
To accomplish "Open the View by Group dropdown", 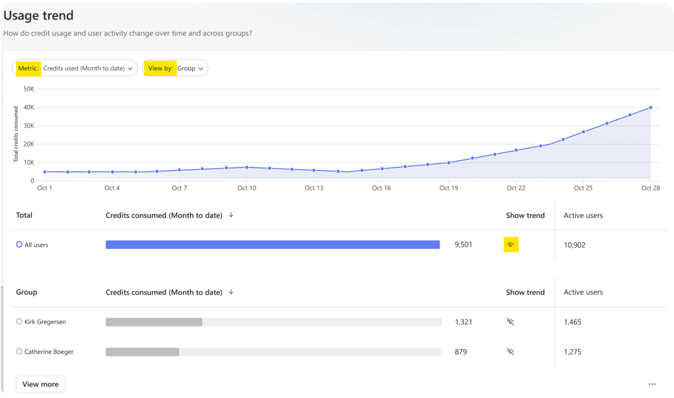I will click(175, 68).
